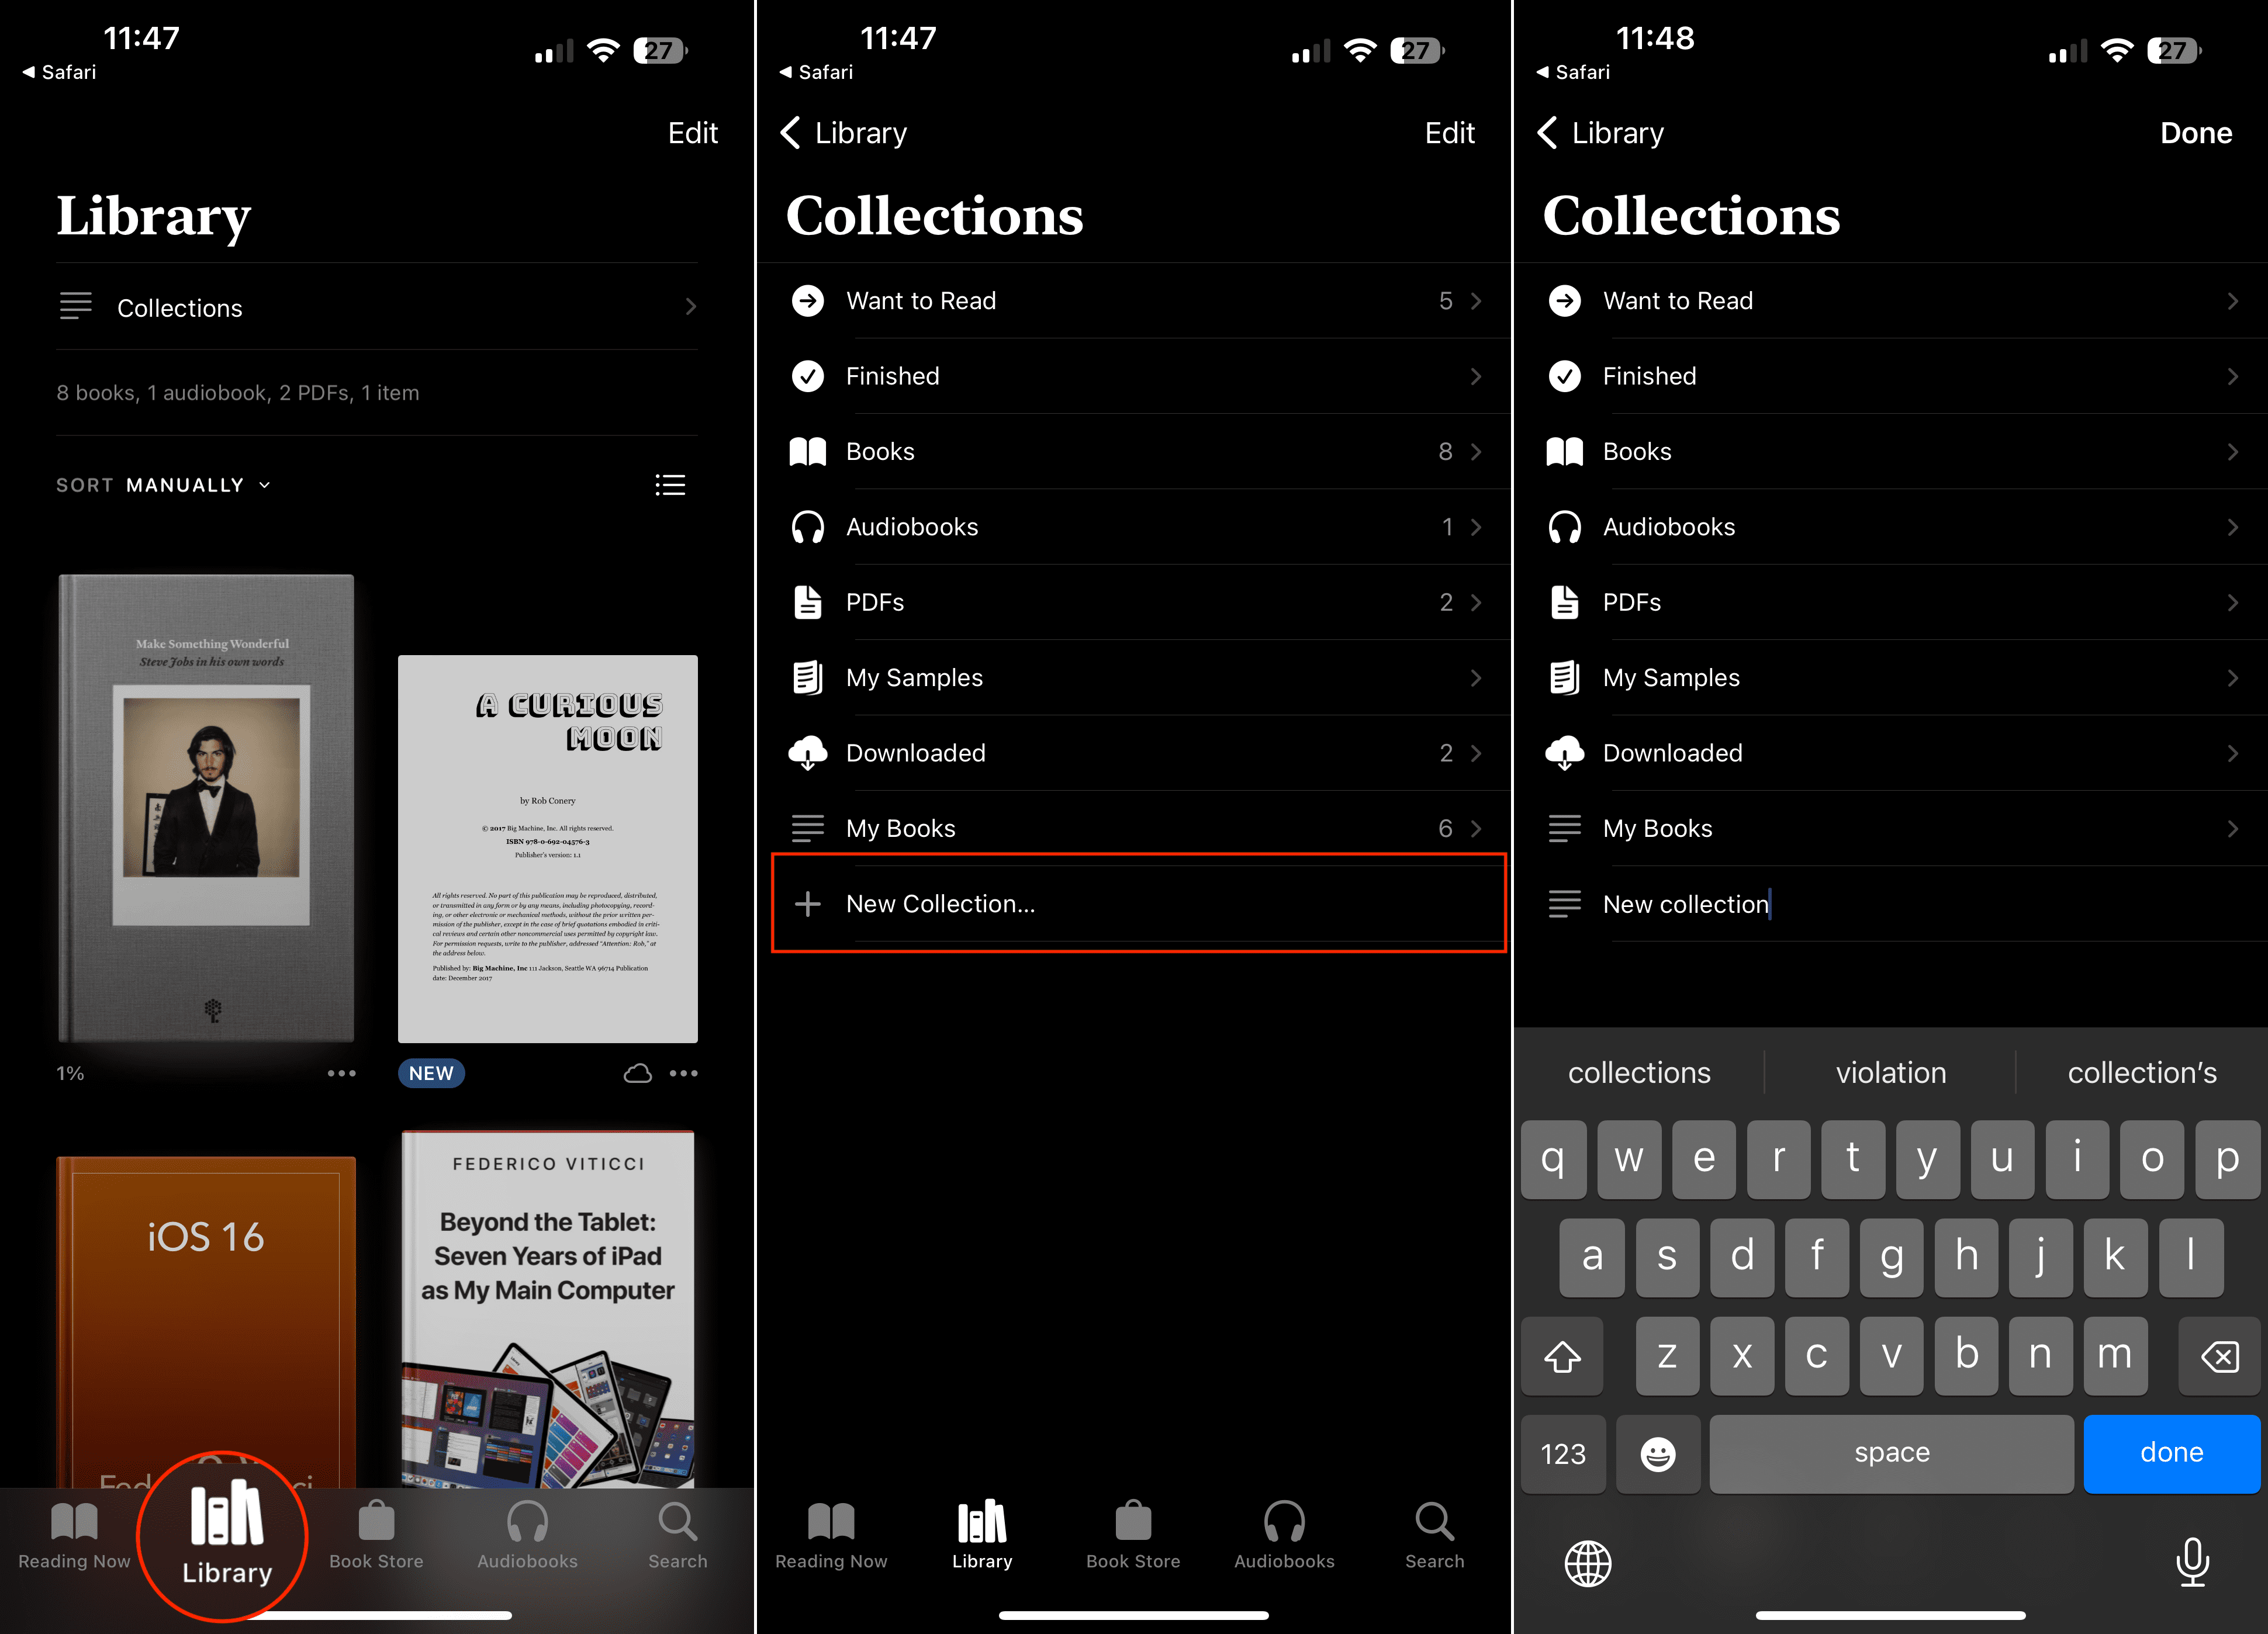Image resolution: width=2268 pixels, height=1634 pixels.
Task: Tap the blue done key on keyboard
Action: coord(2172,1453)
